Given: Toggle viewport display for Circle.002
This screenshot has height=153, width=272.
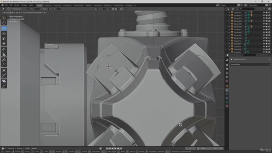Looking at the screenshot, I should (266, 15).
